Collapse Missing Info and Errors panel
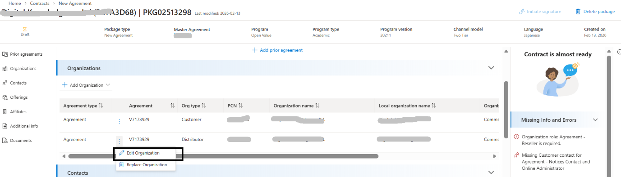 [595, 120]
